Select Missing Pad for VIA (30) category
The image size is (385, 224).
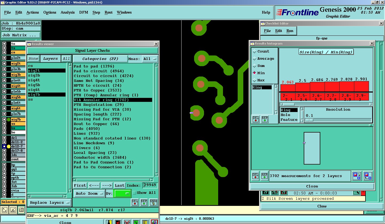coord(102,109)
